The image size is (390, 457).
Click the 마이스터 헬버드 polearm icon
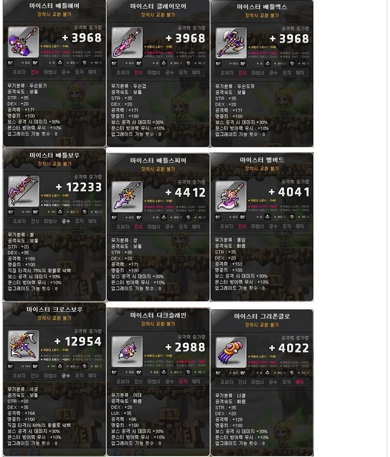(x=231, y=196)
